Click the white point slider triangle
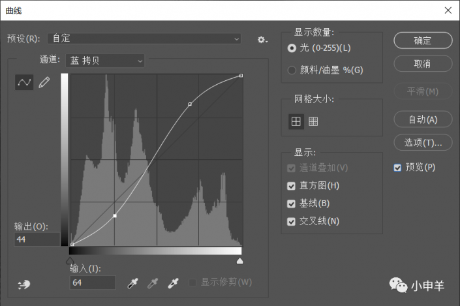 coord(239,261)
